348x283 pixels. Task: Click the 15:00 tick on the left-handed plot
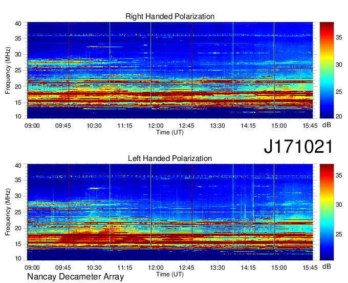coord(279,268)
